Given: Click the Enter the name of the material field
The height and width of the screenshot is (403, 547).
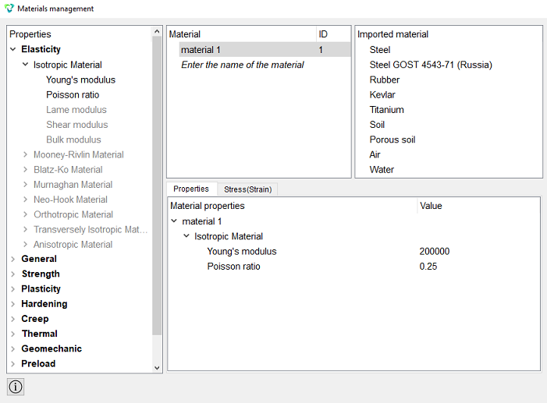Looking at the screenshot, I should pos(243,65).
